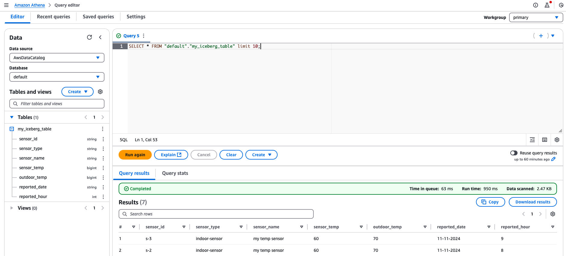Click the Filter tables and views field
The width and height of the screenshot is (566, 256).
pos(57,104)
